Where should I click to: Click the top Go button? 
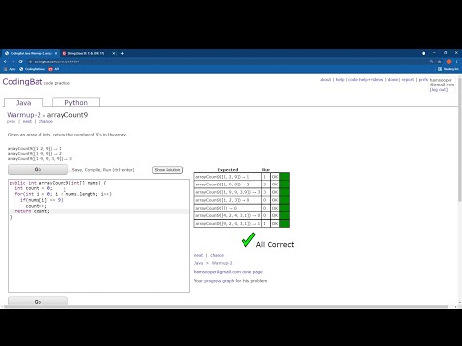click(38, 169)
